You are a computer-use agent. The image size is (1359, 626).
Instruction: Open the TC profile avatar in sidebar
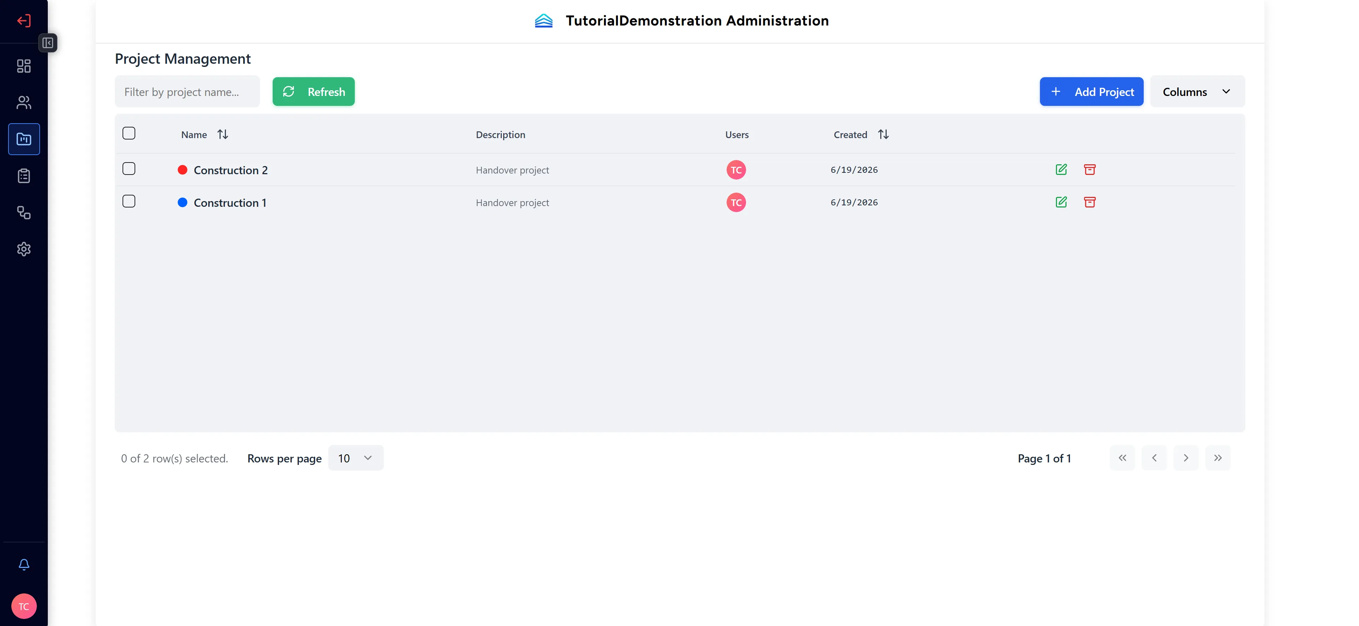point(24,606)
